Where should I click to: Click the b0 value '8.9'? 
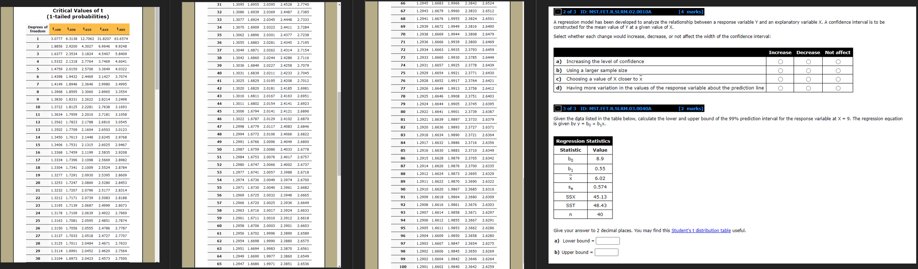pyautogui.click(x=600, y=159)
